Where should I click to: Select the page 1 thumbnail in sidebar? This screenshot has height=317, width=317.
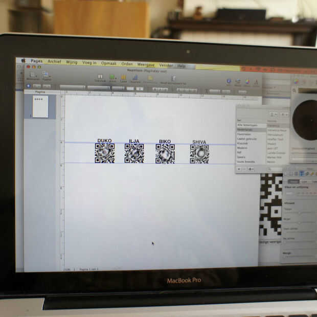(x=40, y=106)
